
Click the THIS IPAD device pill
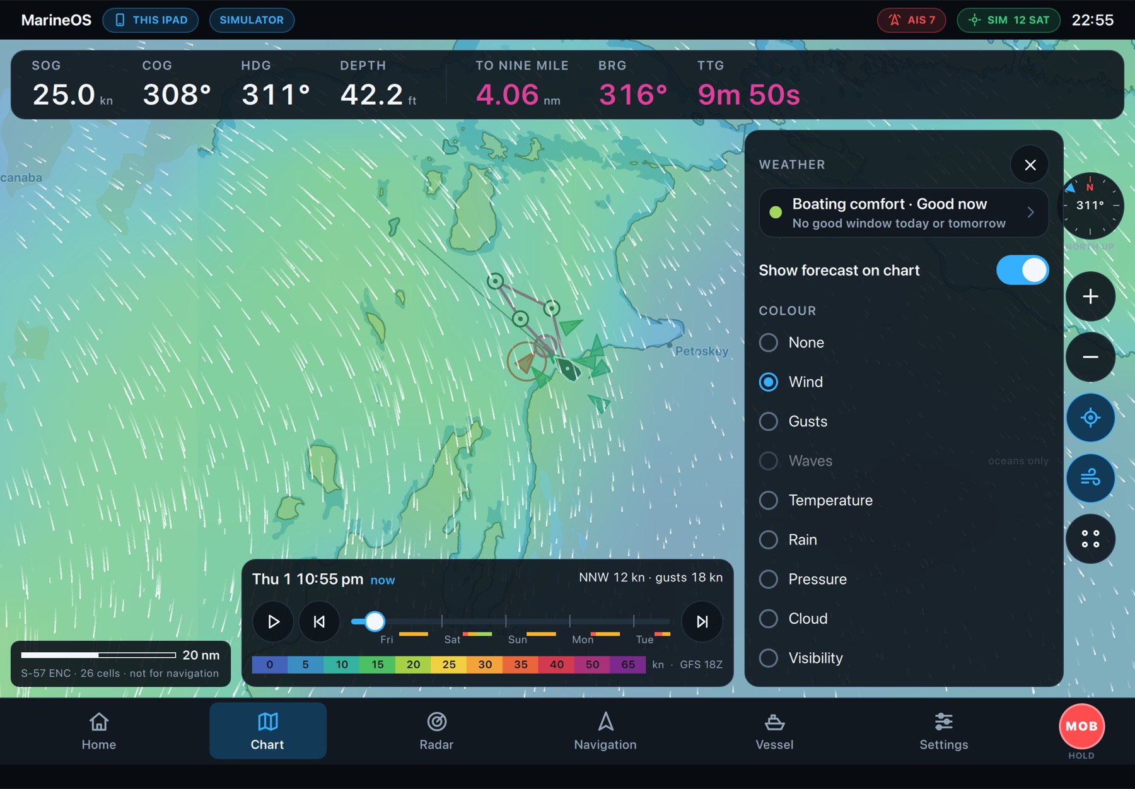coord(151,20)
